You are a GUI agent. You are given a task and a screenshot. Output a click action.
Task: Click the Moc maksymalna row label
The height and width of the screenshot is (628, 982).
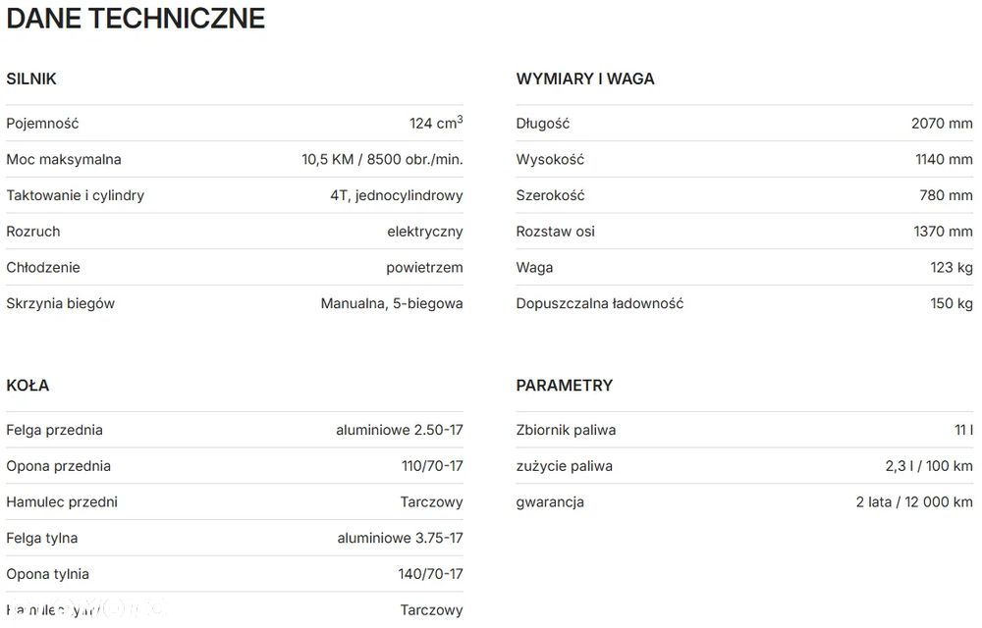click(64, 159)
